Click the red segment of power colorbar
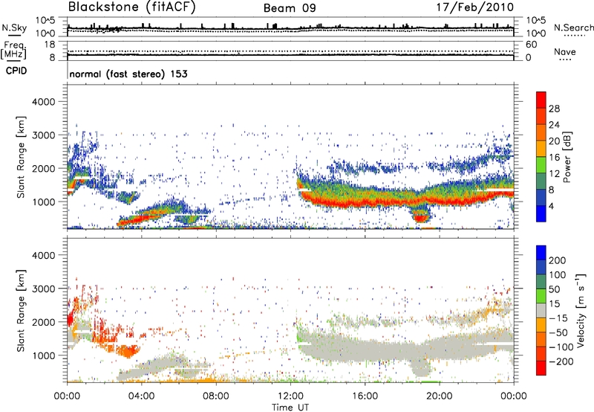 (541, 100)
